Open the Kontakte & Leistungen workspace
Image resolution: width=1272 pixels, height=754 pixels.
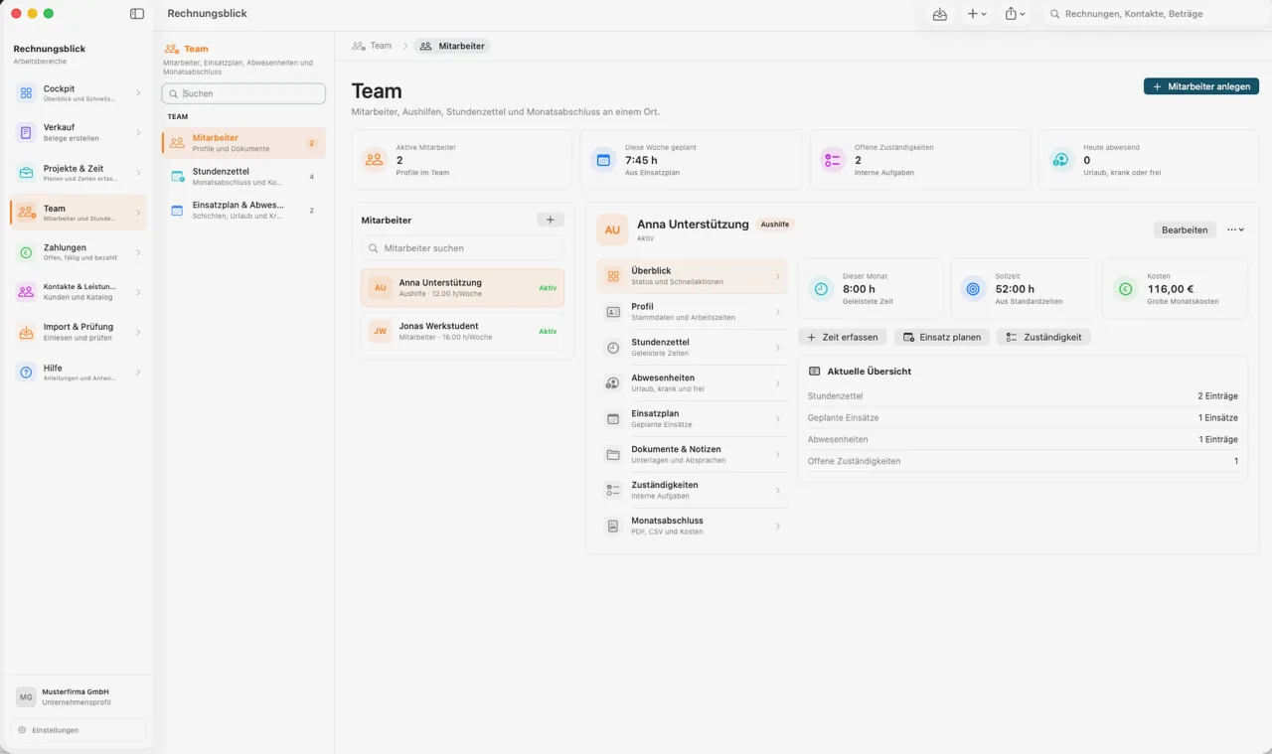(79, 292)
